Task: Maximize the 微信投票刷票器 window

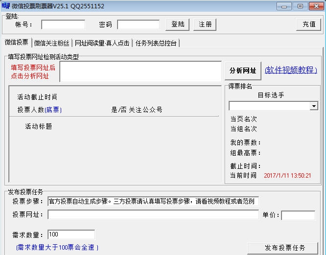Action: point(300,6)
